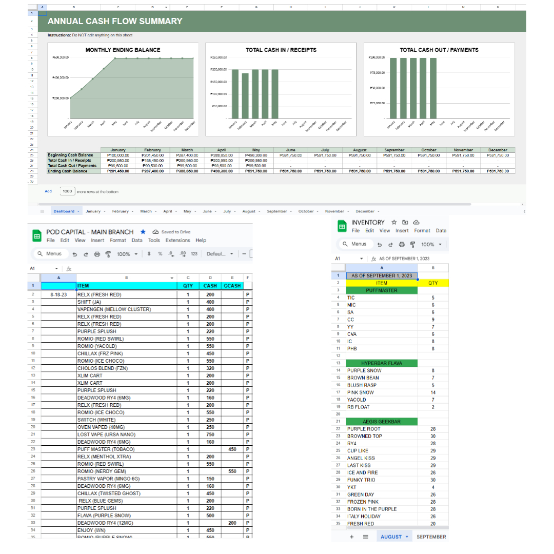The height and width of the screenshot is (554, 554).
Task: Select the GCASH column header cell
Action: (232, 286)
